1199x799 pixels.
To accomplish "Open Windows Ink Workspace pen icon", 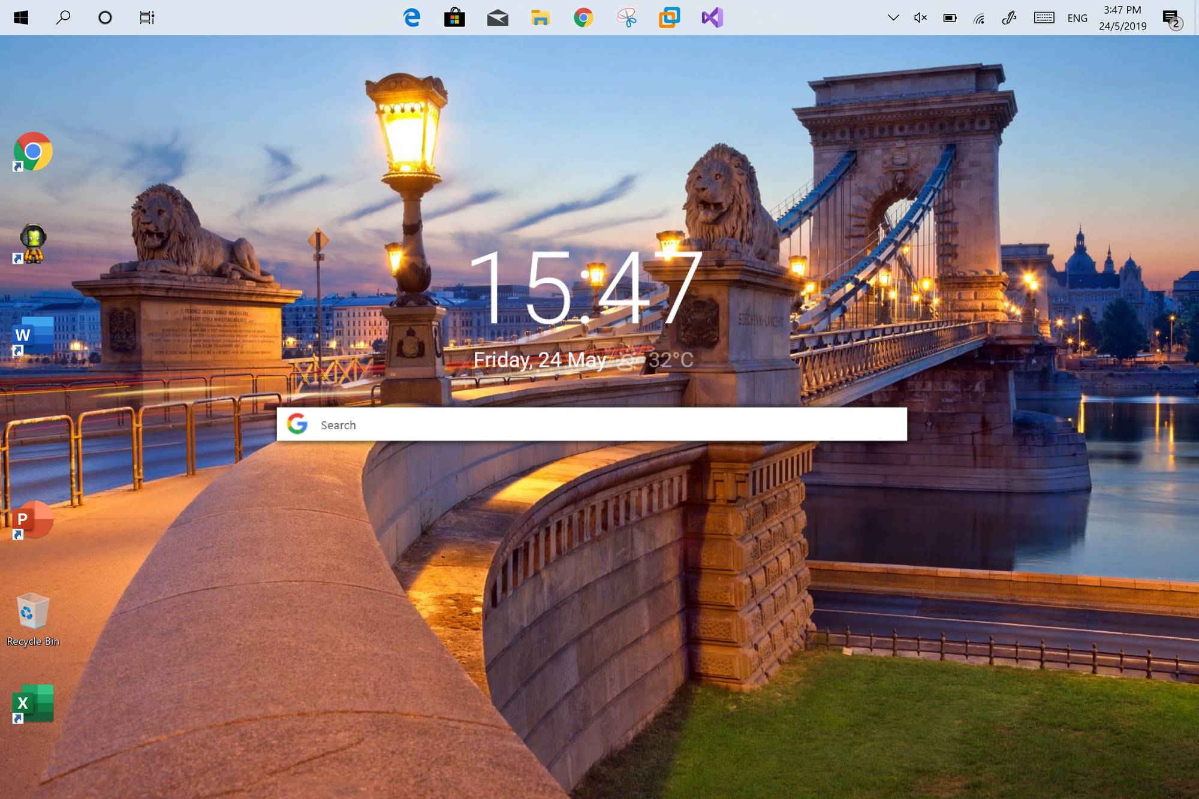I will 1009,18.
